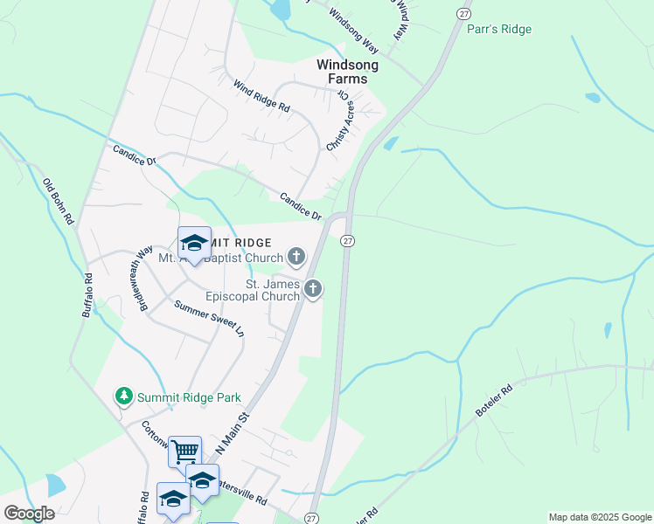Click the Summit Ridge Park text label
654x524 pixels.
click(x=189, y=397)
